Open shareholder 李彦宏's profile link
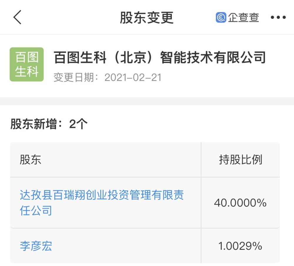 point(36,246)
